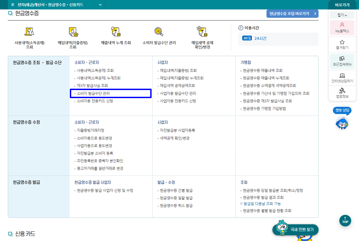Open 현금영수증 매출내역 조회 under 가맹점

click(x=261, y=70)
